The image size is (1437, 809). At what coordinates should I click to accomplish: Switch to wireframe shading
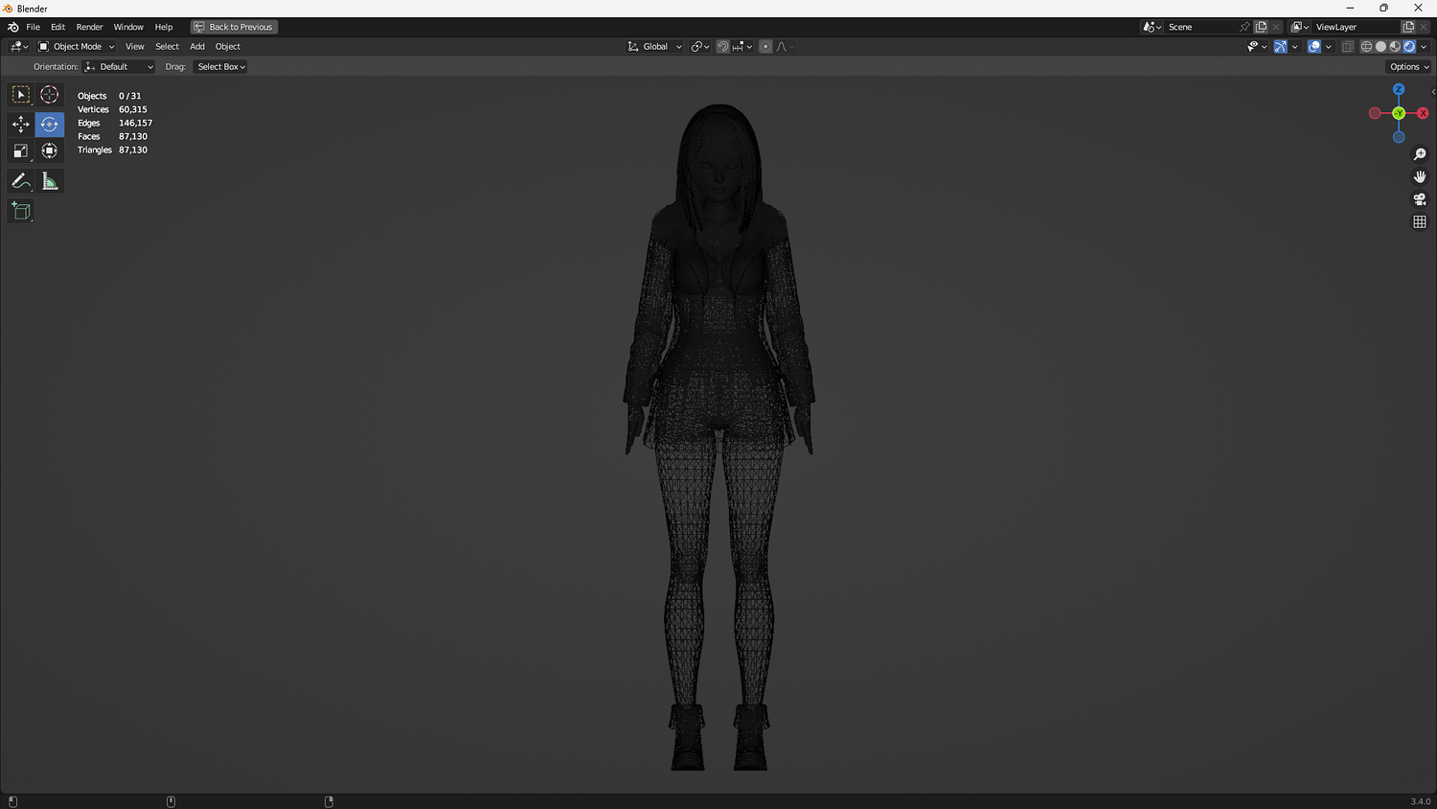pyautogui.click(x=1366, y=46)
